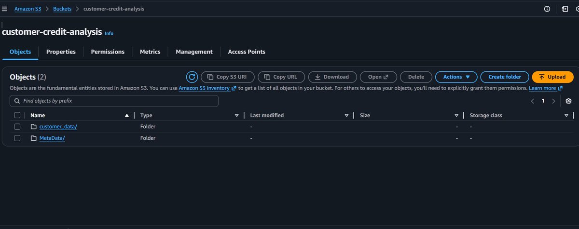The image size is (579, 229).
Task: Toggle the select-all objects checkbox
Action: pos(17,116)
